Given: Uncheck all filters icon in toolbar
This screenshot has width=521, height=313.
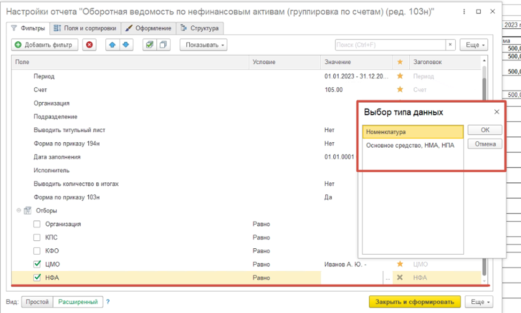Looking at the screenshot, I should pos(163,45).
